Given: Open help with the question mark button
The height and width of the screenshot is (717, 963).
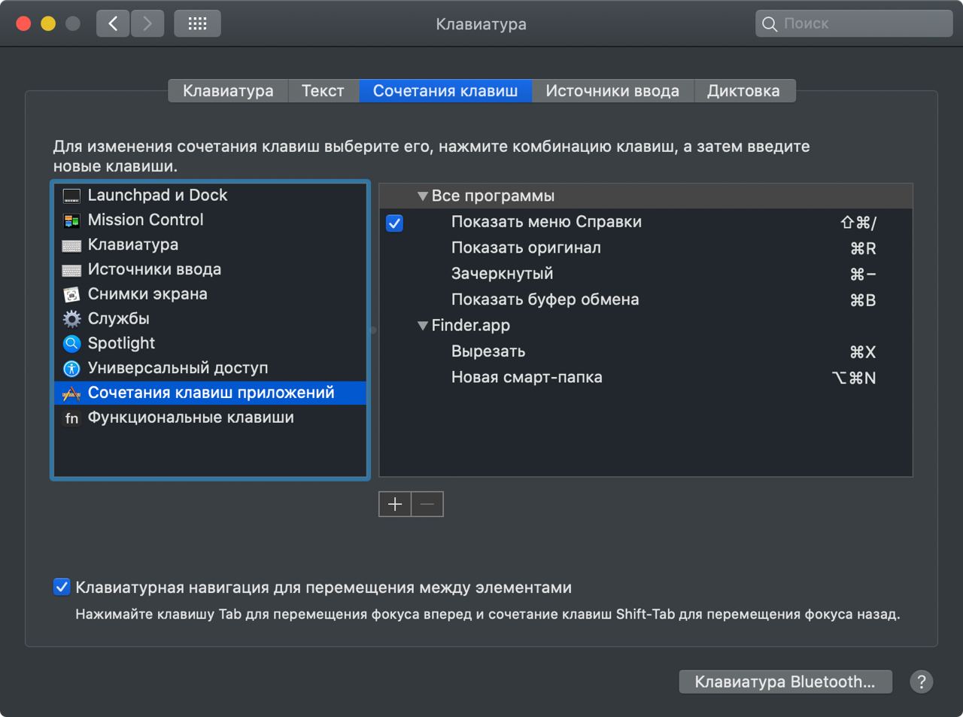Looking at the screenshot, I should (x=922, y=682).
